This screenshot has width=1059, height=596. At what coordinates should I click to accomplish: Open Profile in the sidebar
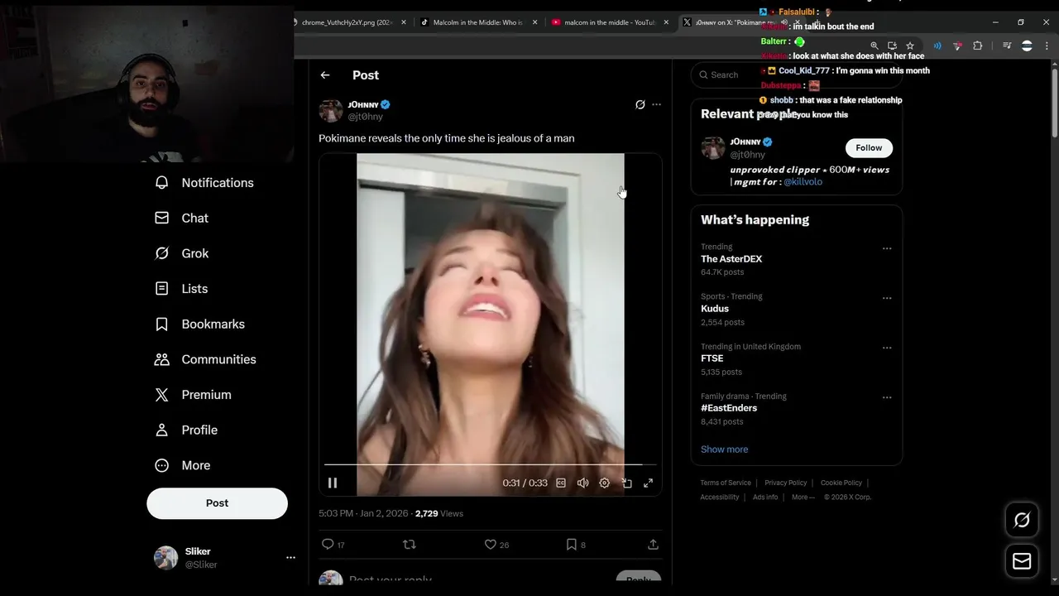(x=186, y=430)
